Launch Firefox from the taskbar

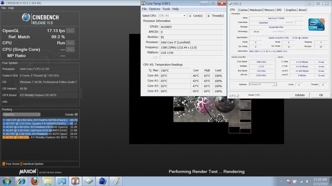[35, 181]
